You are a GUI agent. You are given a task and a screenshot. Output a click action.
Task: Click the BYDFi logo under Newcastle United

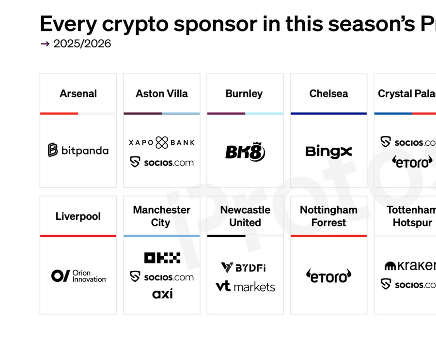click(x=244, y=267)
